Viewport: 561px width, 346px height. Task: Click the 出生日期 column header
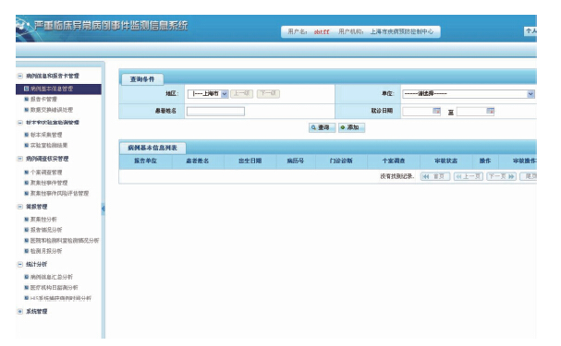click(x=250, y=161)
